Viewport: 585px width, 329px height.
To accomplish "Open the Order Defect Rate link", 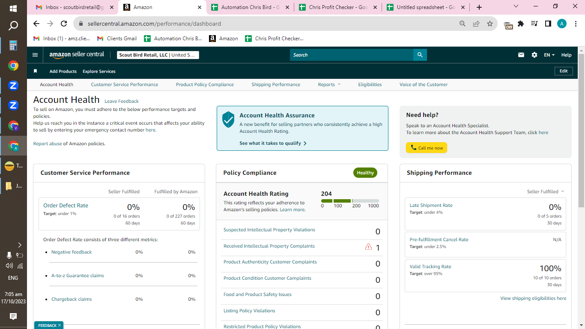I will pos(66,205).
